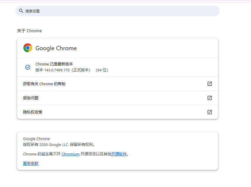This screenshot has width=251, height=187.
Task: Click the Google Chrome logo icon
Action: (x=28, y=48)
